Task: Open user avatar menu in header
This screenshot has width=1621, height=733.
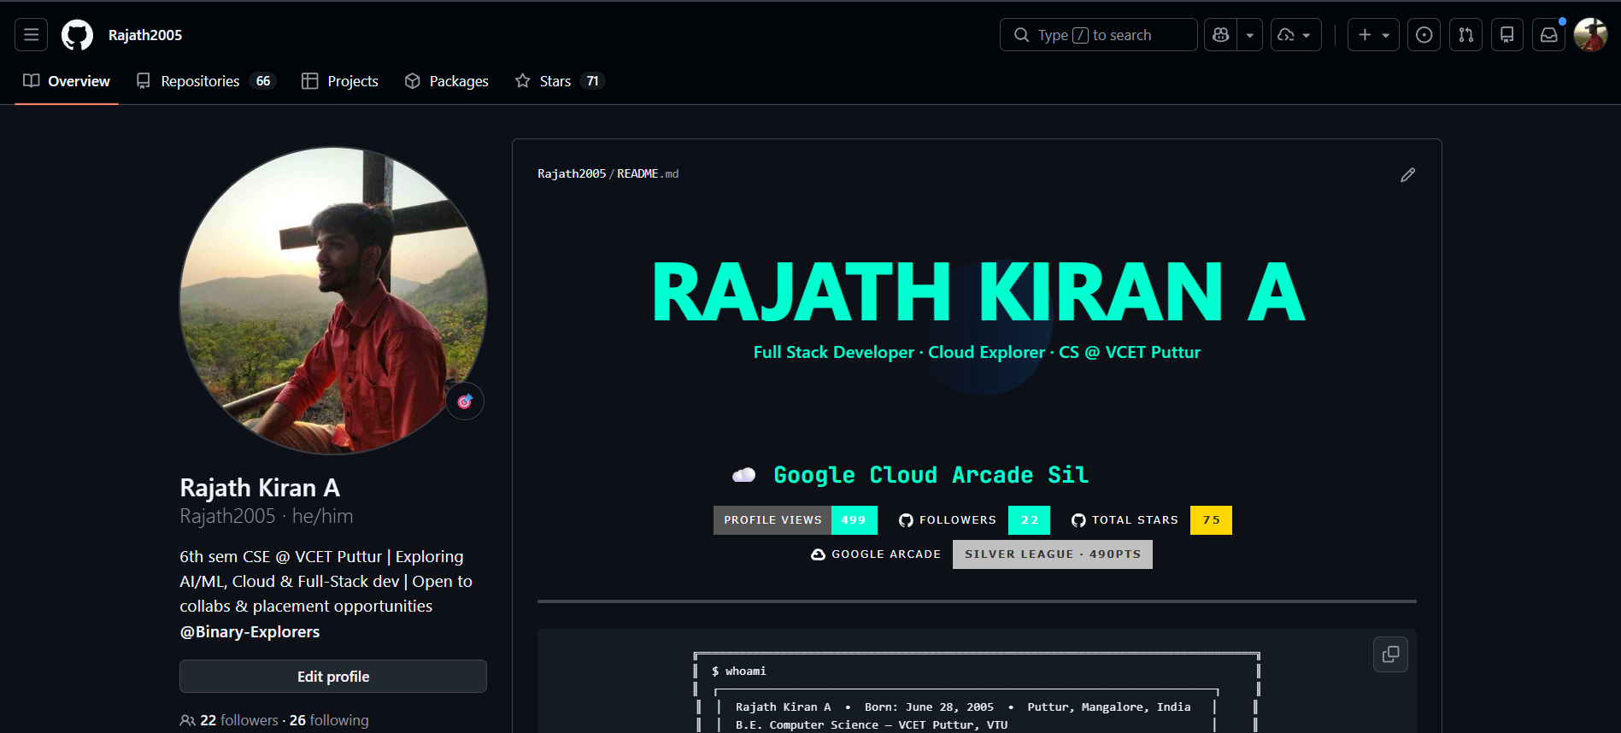Action: coord(1590,35)
